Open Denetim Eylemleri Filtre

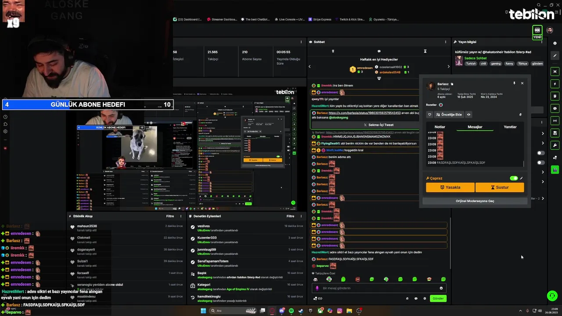pos(290,216)
